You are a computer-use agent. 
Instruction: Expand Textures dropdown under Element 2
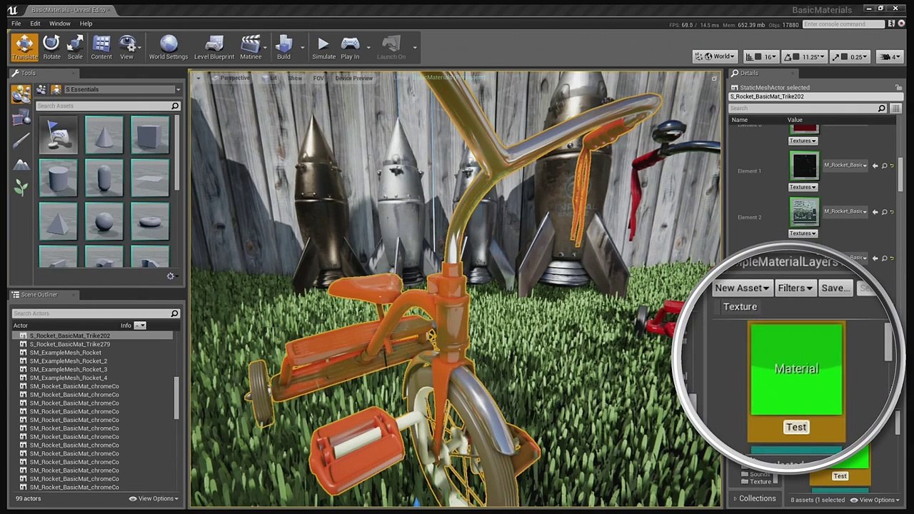pos(803,233)
